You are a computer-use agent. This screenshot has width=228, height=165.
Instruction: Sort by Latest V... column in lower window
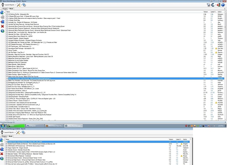tap(179, 139)
